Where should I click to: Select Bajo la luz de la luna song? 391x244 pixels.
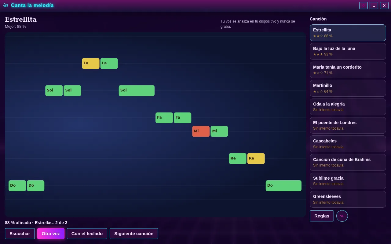coord(348,51)
